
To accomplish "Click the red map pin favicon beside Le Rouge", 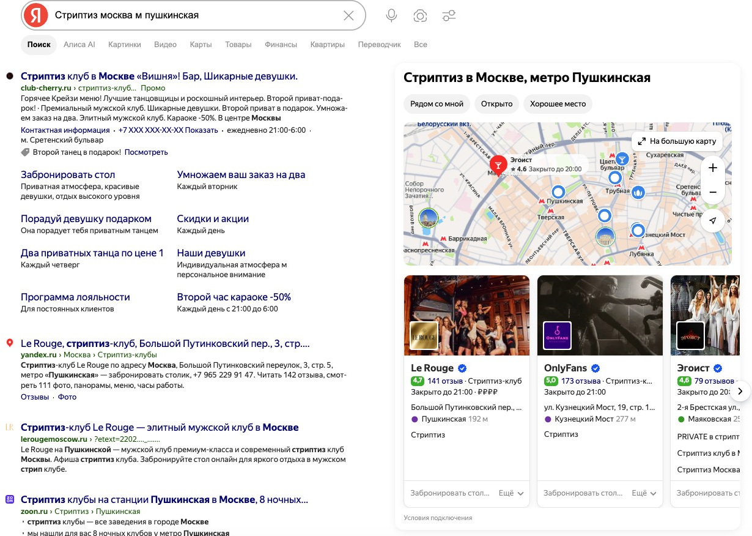I will 10,343.
